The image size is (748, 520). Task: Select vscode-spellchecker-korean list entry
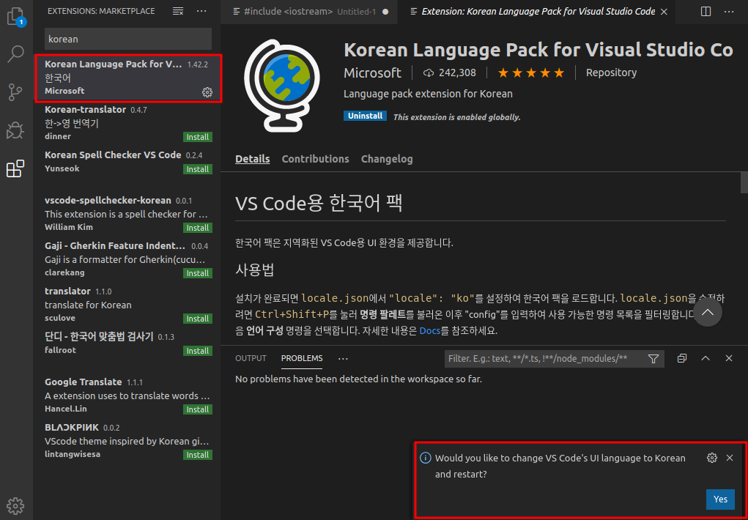[x=127, y=214]
